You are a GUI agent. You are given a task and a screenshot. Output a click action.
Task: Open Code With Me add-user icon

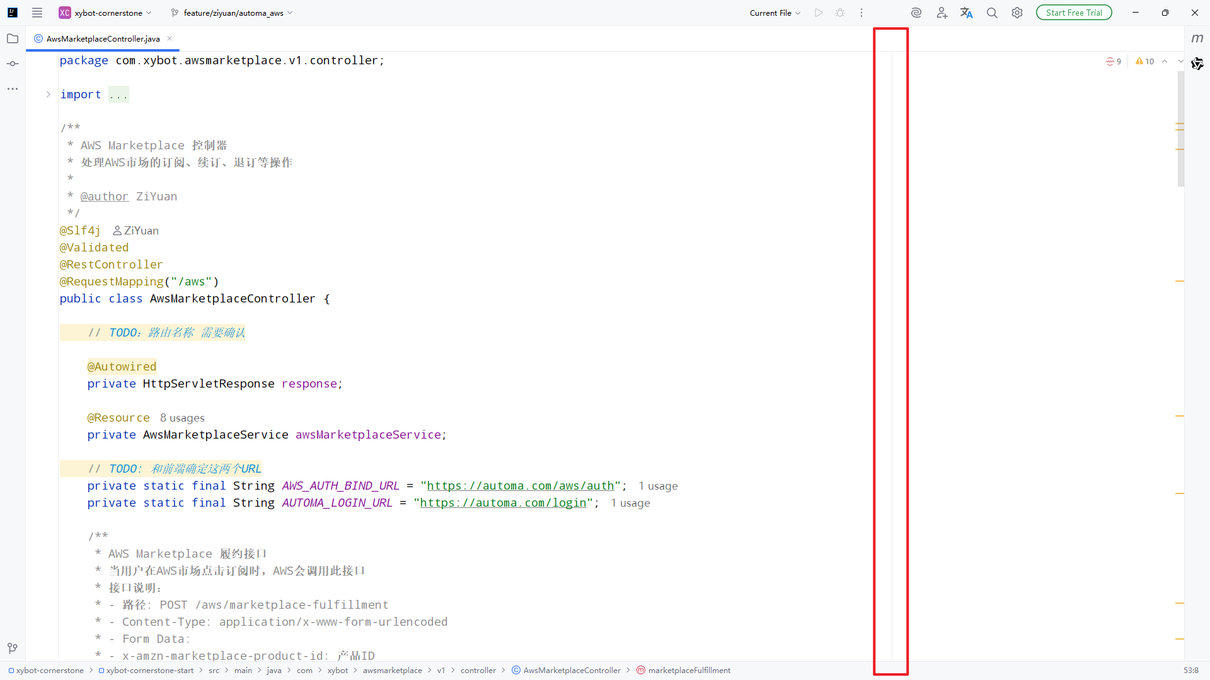point(942,13)
